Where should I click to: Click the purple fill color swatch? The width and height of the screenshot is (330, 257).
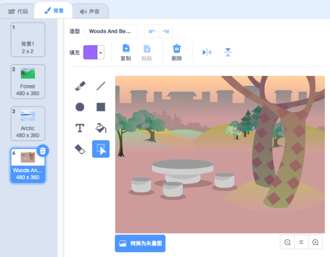(x=91, y=52)
